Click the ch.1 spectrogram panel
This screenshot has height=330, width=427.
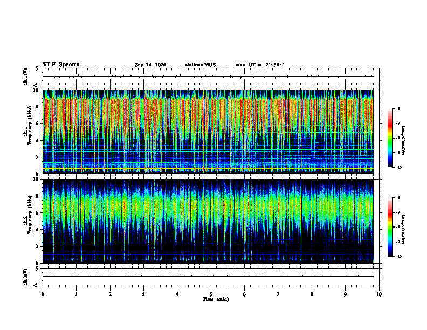tap(208, 132)
